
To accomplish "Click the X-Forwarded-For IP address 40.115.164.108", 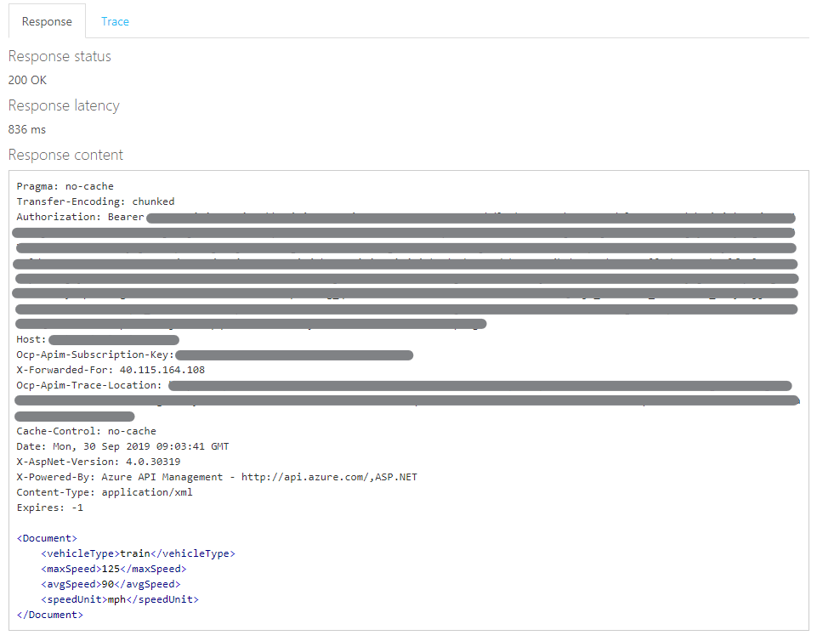I will (x=162, y=370).
